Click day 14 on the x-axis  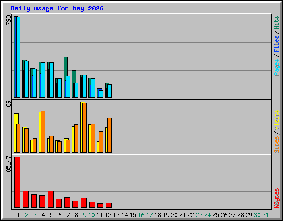(x=124, y=215)
